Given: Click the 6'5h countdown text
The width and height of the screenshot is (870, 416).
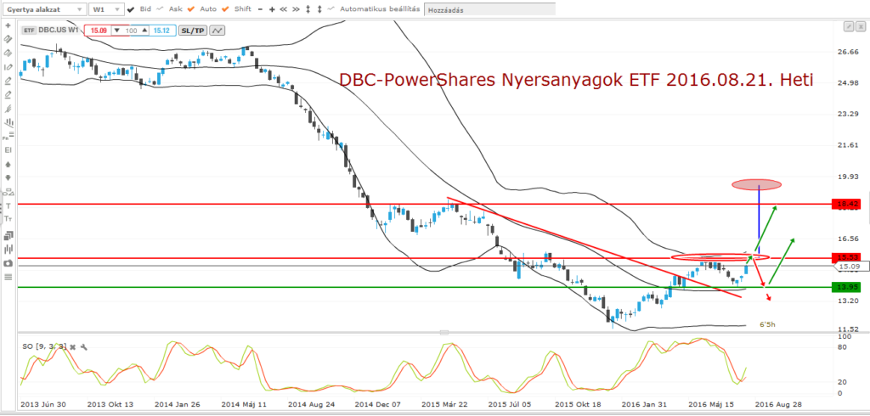Looking at the screenshot, I should click(x=767, y=324).
